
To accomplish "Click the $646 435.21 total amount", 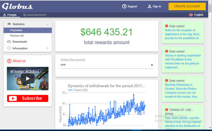I will coord(107,32).
